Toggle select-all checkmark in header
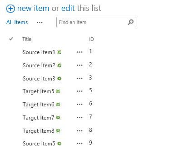Screen dimensions: 174x165 coord(11,39)
